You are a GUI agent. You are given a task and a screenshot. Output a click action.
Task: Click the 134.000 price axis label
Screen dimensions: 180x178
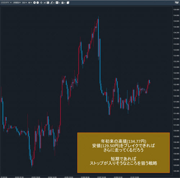point(176,38)
